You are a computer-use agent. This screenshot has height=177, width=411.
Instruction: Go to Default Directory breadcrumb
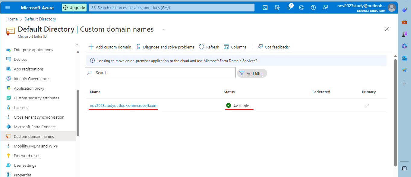tap(40, 19)
